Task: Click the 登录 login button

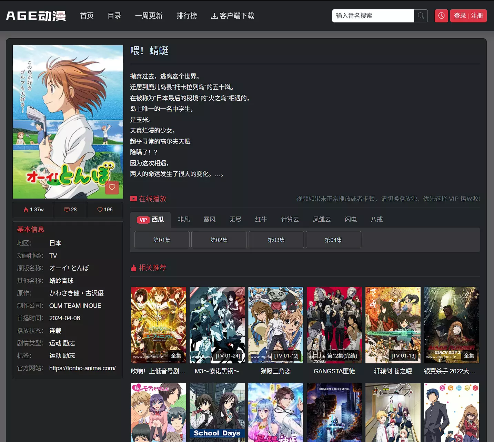Action: 460,16
